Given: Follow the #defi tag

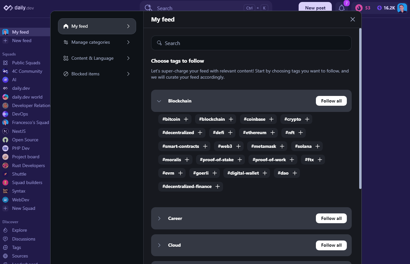Looking at the screenshot, I should [222, 132].
